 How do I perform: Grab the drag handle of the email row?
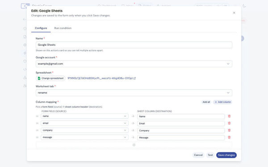[x=37, y=123]
